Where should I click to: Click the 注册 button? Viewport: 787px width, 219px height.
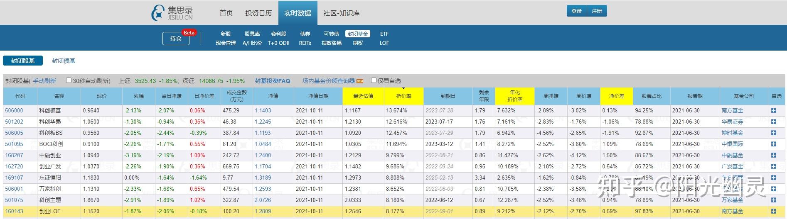pyautogui.click(x=597, y=11)
